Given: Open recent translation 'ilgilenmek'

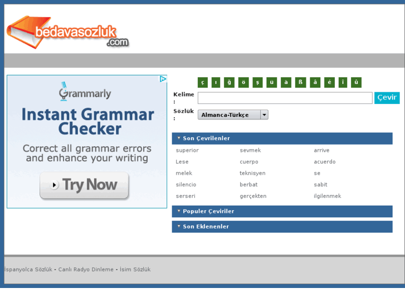Looking at the screenshot, I should point(328,196).
